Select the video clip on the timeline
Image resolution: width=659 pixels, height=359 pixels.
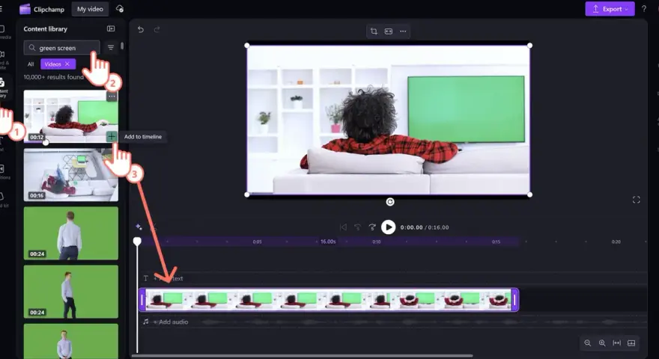329,300
